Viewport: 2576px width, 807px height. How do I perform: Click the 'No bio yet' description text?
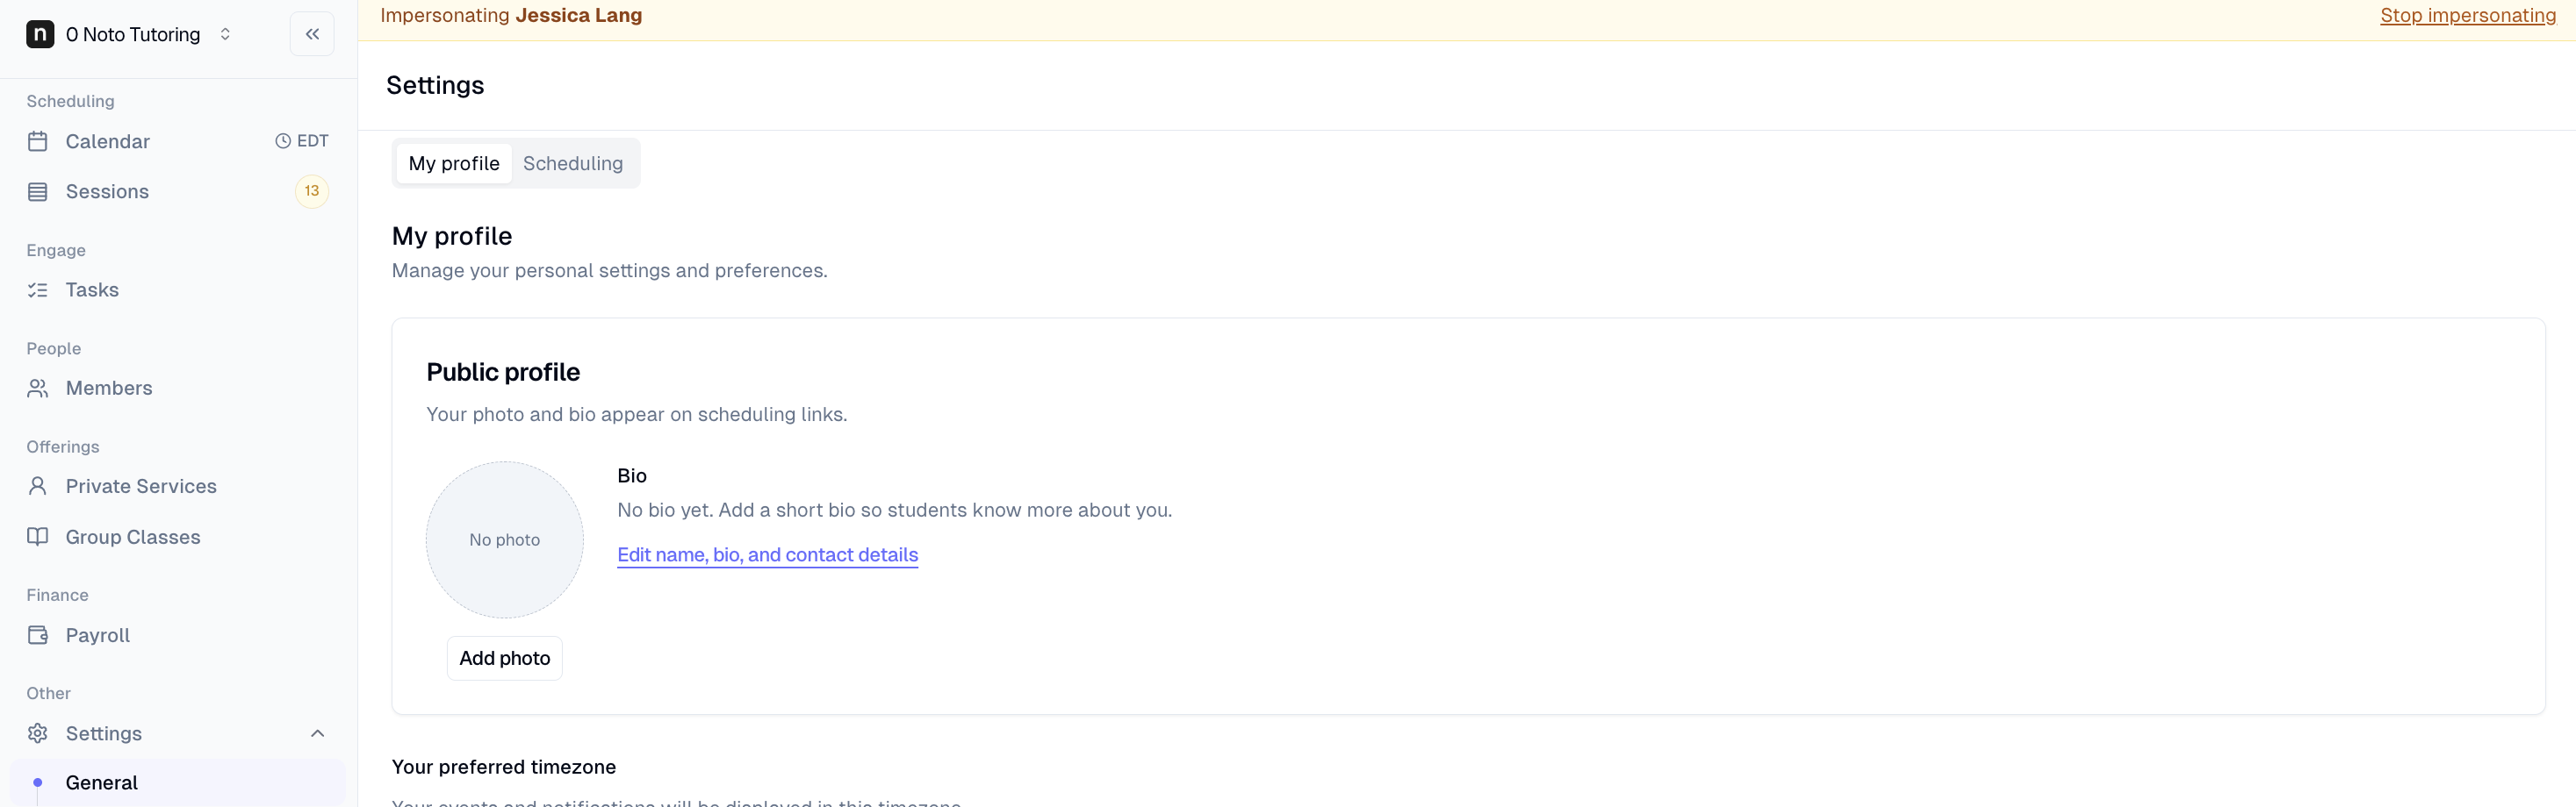point(895,510)
